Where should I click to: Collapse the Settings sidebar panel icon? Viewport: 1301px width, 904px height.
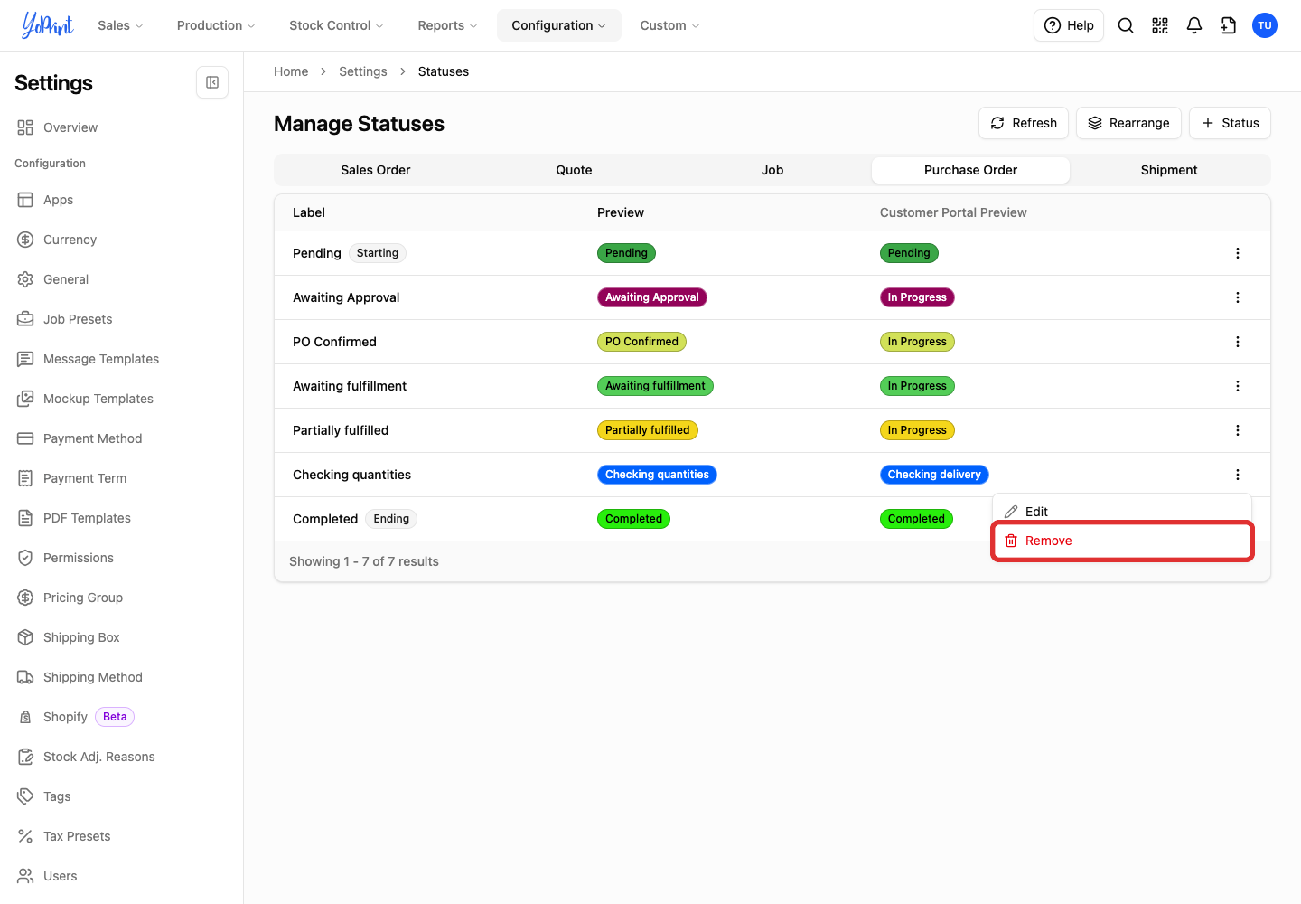(212, 82)
